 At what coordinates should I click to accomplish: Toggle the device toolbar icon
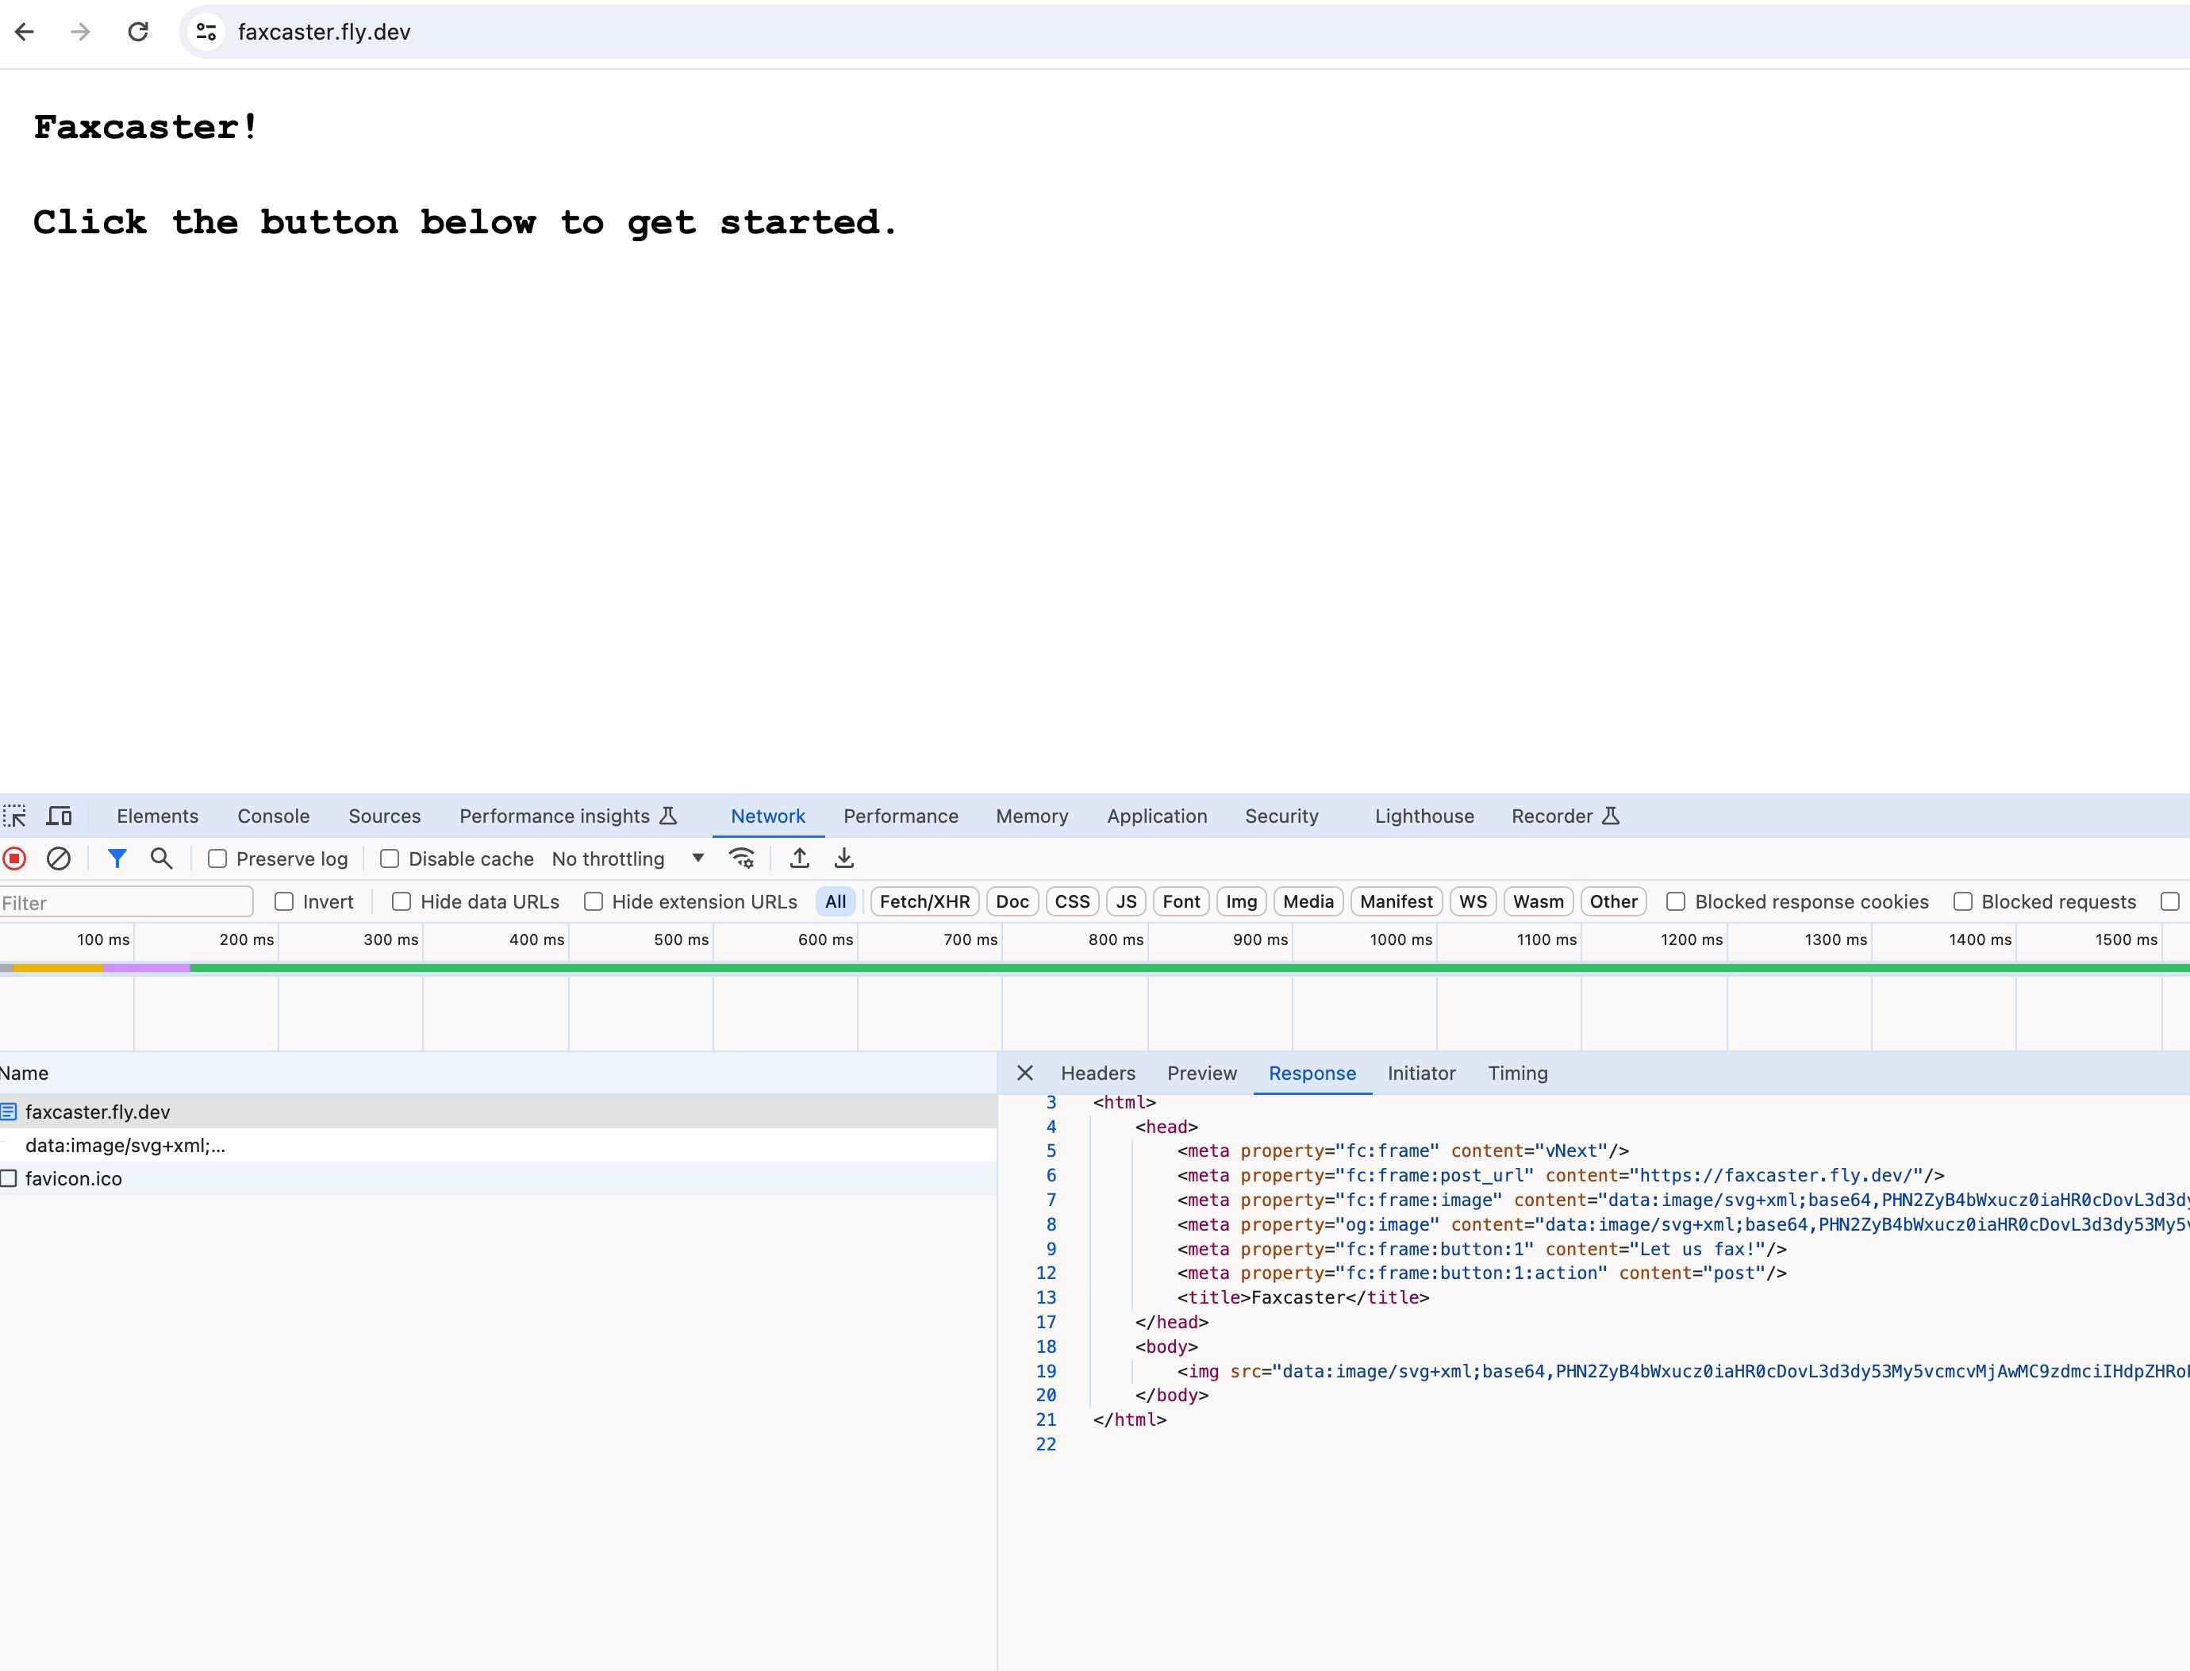(60, 816)
